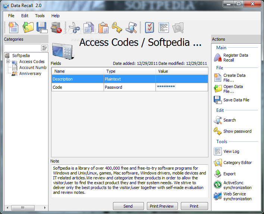Click the Copy documents toolbar icon

point(89,28)
